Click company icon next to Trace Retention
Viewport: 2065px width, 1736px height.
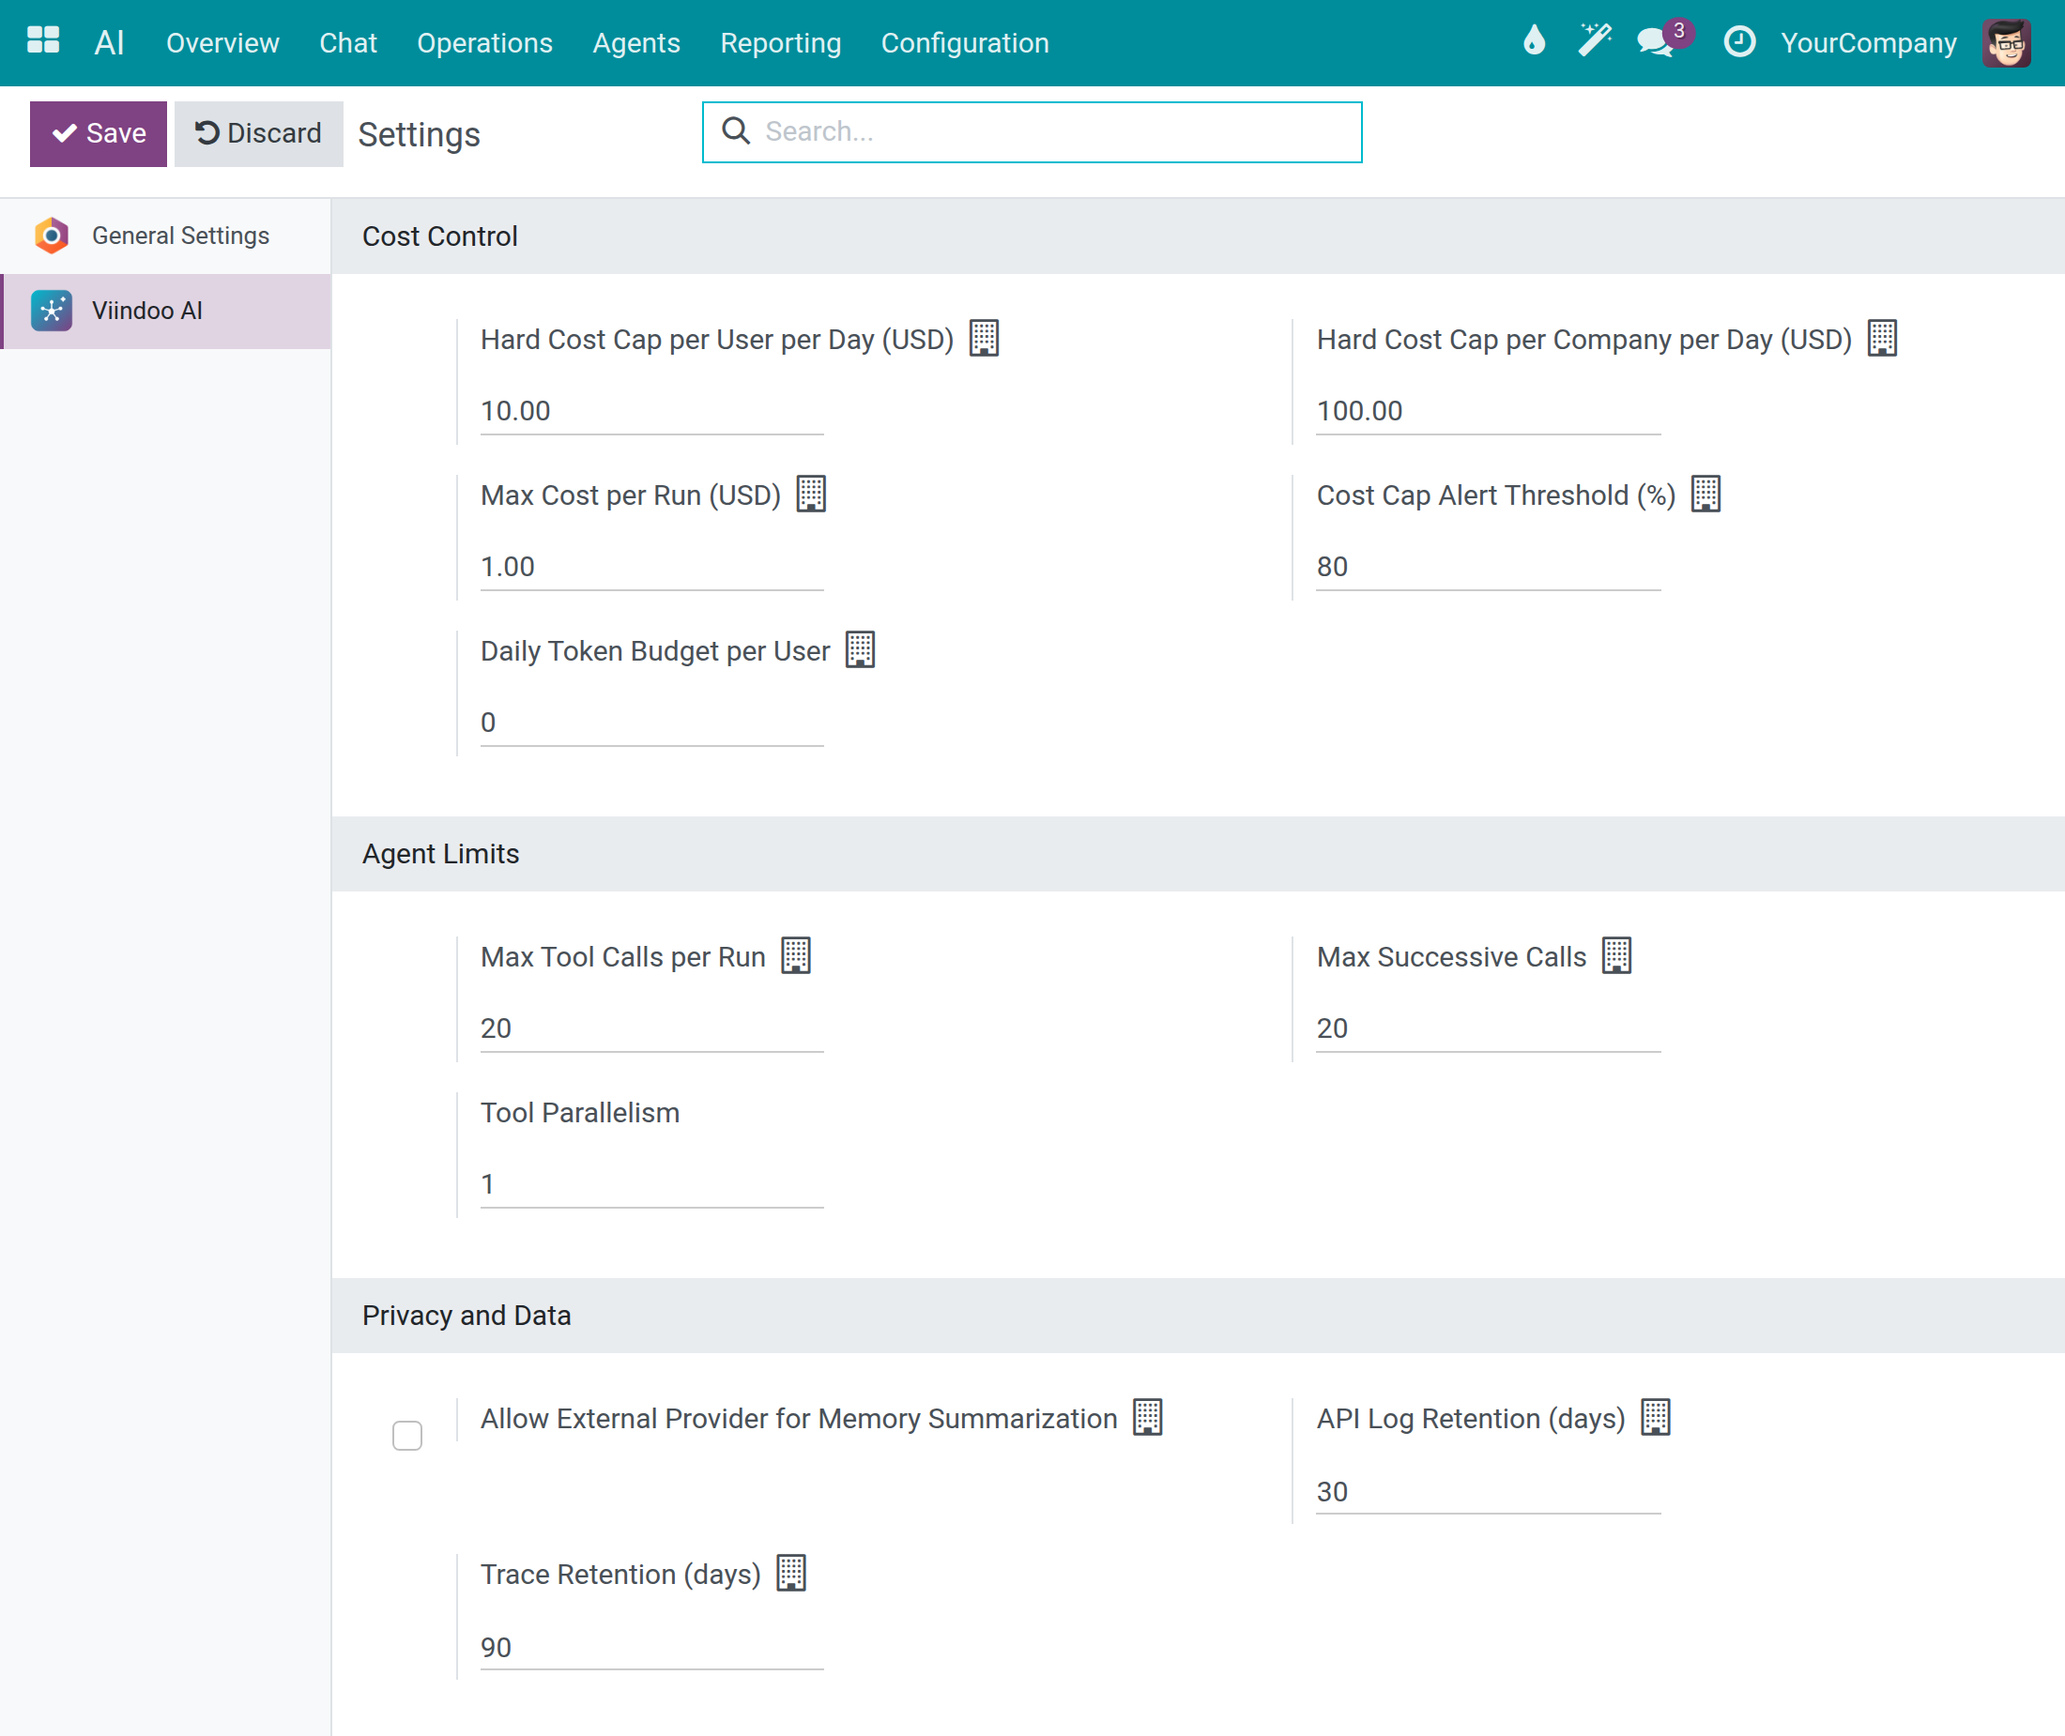(791, 1573)
